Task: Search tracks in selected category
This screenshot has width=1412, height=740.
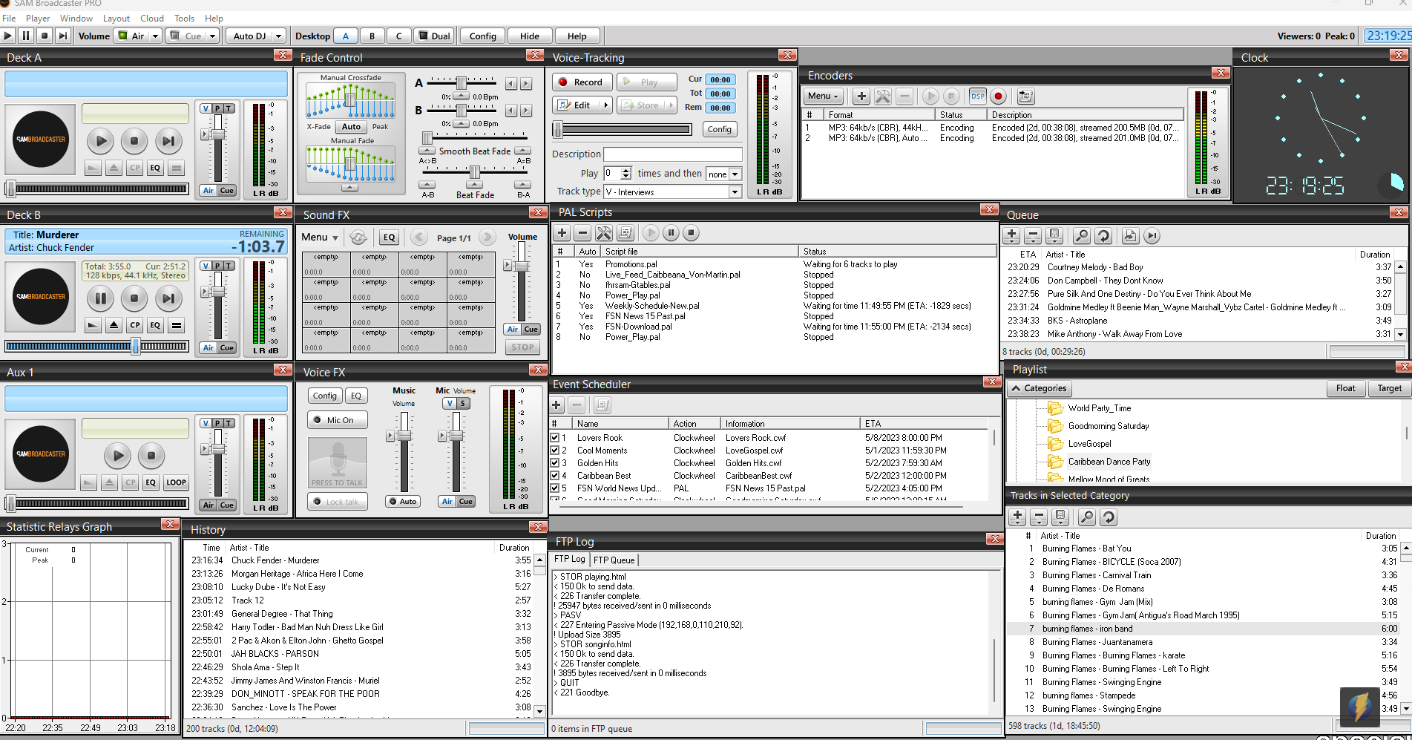Action: point(1086,517)
